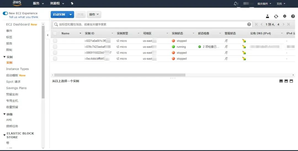Viewport: 298px width, 151px height.
Task: Open the 俄亥俄州 region dropdown
Action: [x=264, y=4]
